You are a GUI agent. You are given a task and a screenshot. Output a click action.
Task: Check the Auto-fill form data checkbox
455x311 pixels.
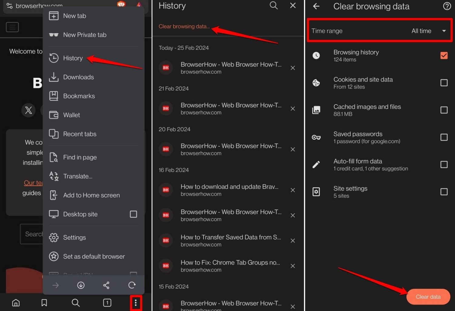(x=444, y=165)
